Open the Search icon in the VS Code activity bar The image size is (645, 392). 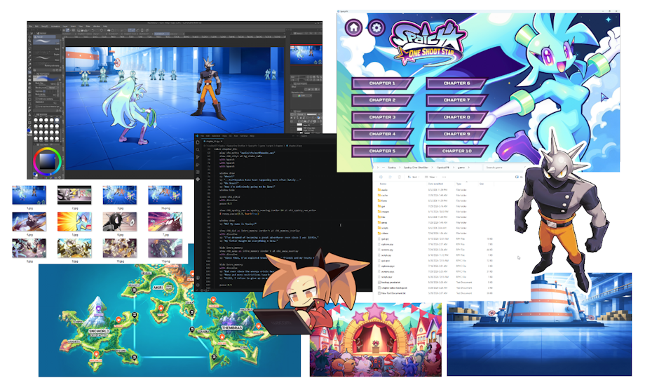198,150
